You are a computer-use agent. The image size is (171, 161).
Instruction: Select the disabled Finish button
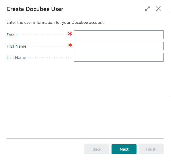tap(151, 149)
